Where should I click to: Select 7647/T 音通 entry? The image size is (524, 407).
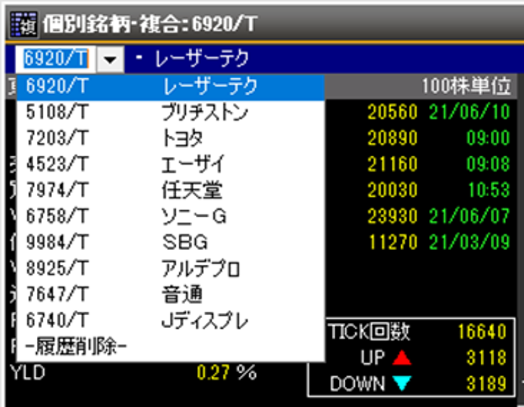click(x=171, y=294)
